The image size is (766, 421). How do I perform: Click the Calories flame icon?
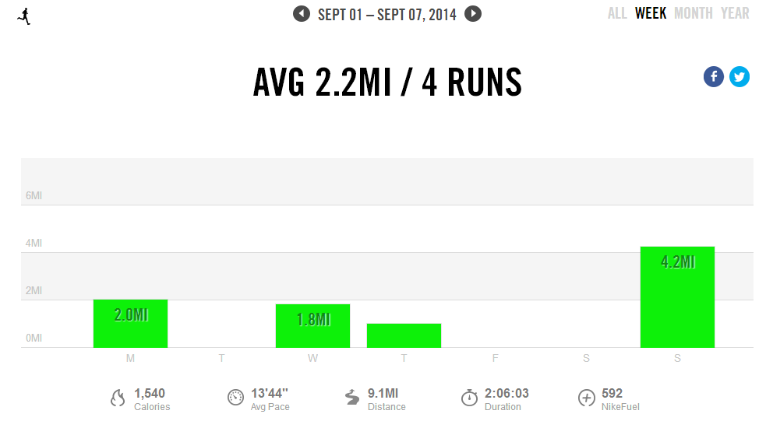coord(118,398)
